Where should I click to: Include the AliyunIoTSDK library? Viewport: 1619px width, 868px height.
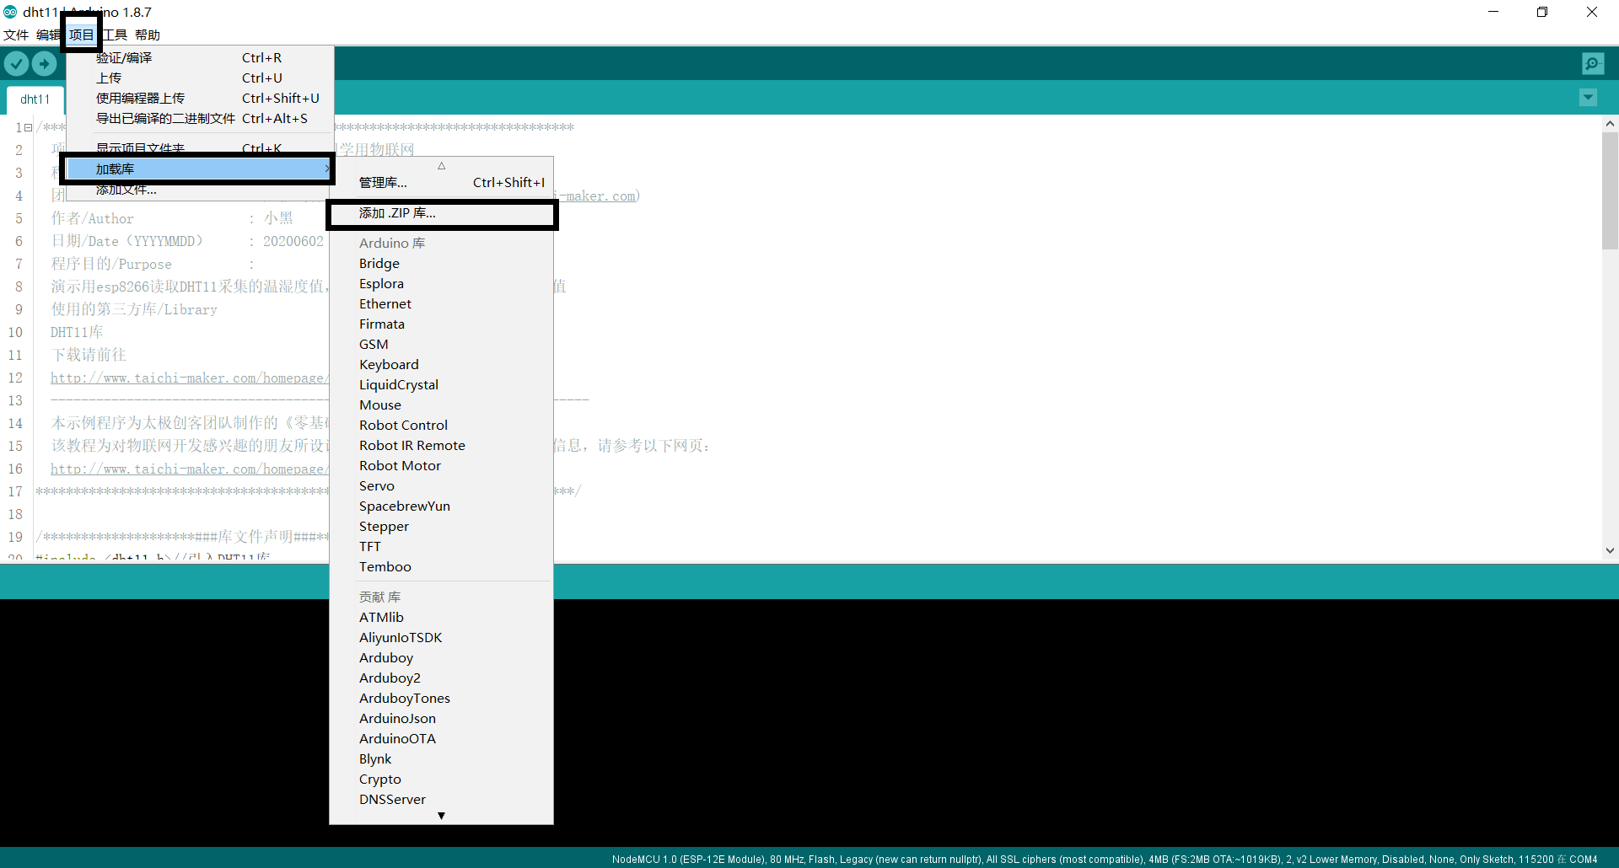441,637
